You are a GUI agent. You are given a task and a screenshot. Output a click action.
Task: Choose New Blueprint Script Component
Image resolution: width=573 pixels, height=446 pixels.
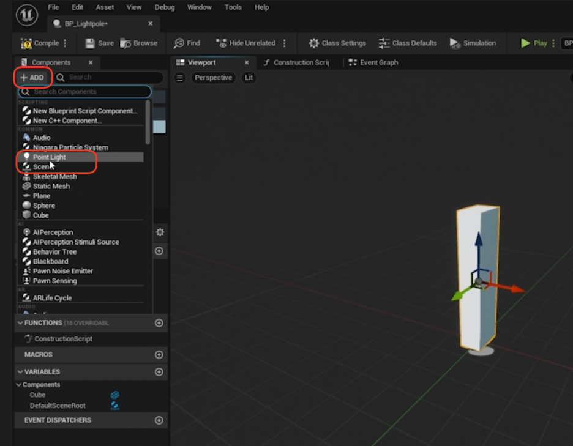(x=80, y=111)
